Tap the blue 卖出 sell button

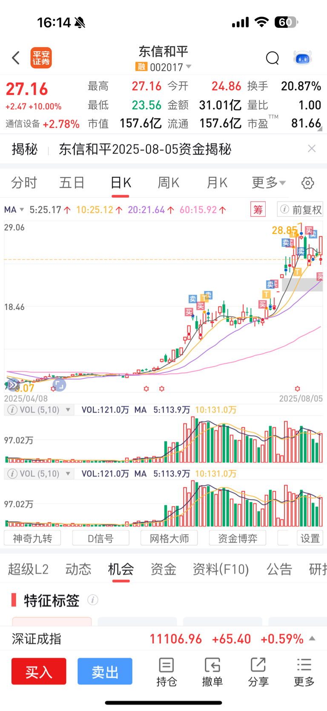[105, 672]
